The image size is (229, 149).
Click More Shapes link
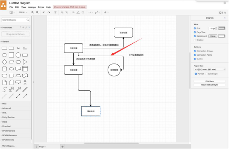[9, 146]
